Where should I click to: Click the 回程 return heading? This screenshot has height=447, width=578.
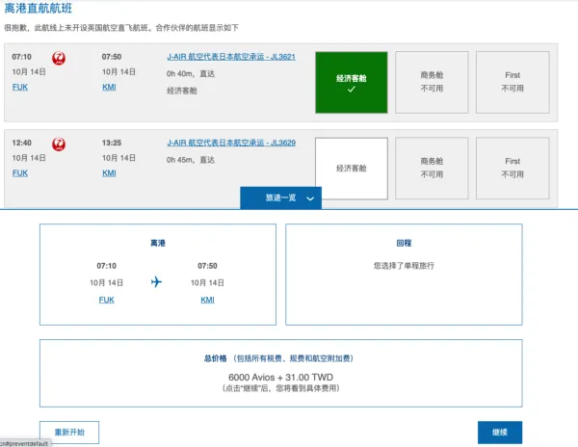coord(404,243)
